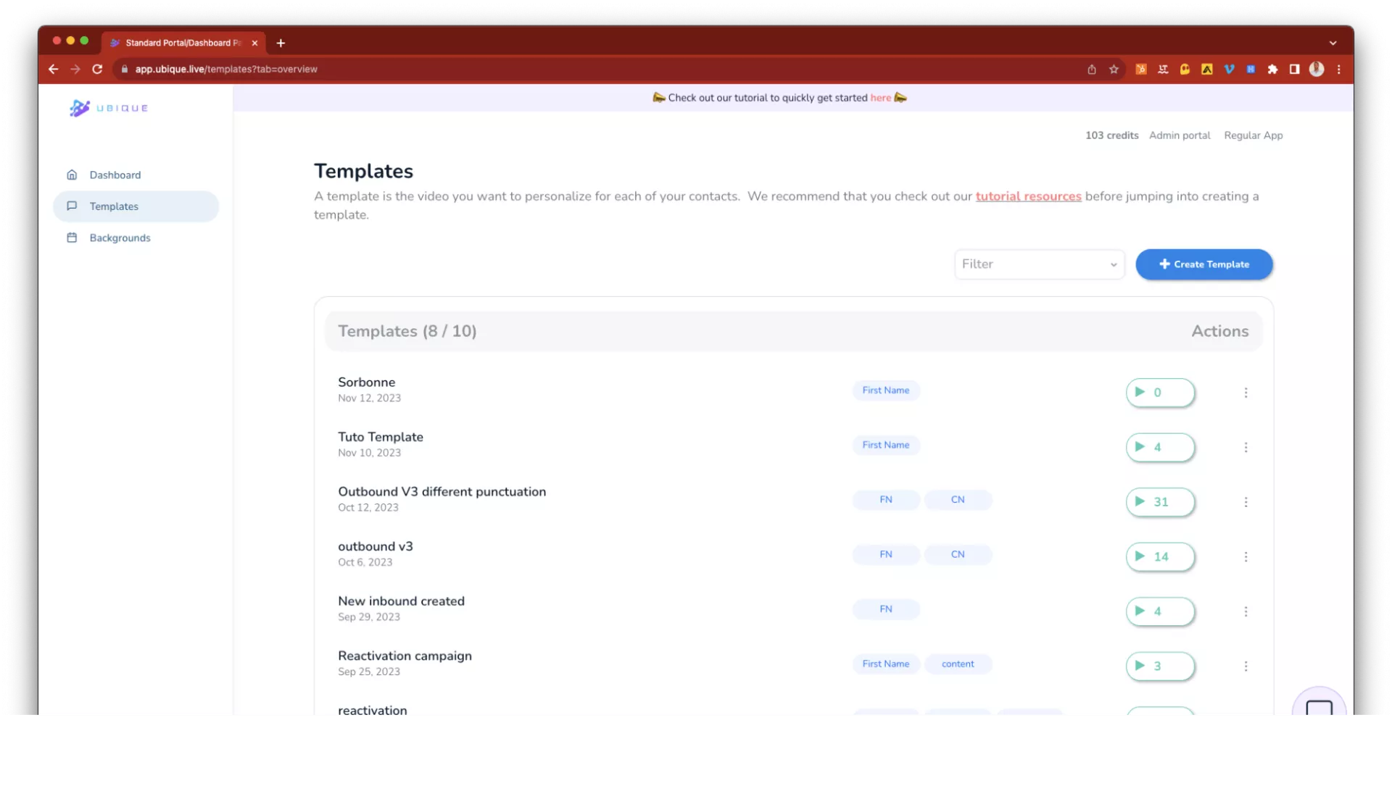
Task: Expand the Filter dropdown
Action: point(1039,264)
